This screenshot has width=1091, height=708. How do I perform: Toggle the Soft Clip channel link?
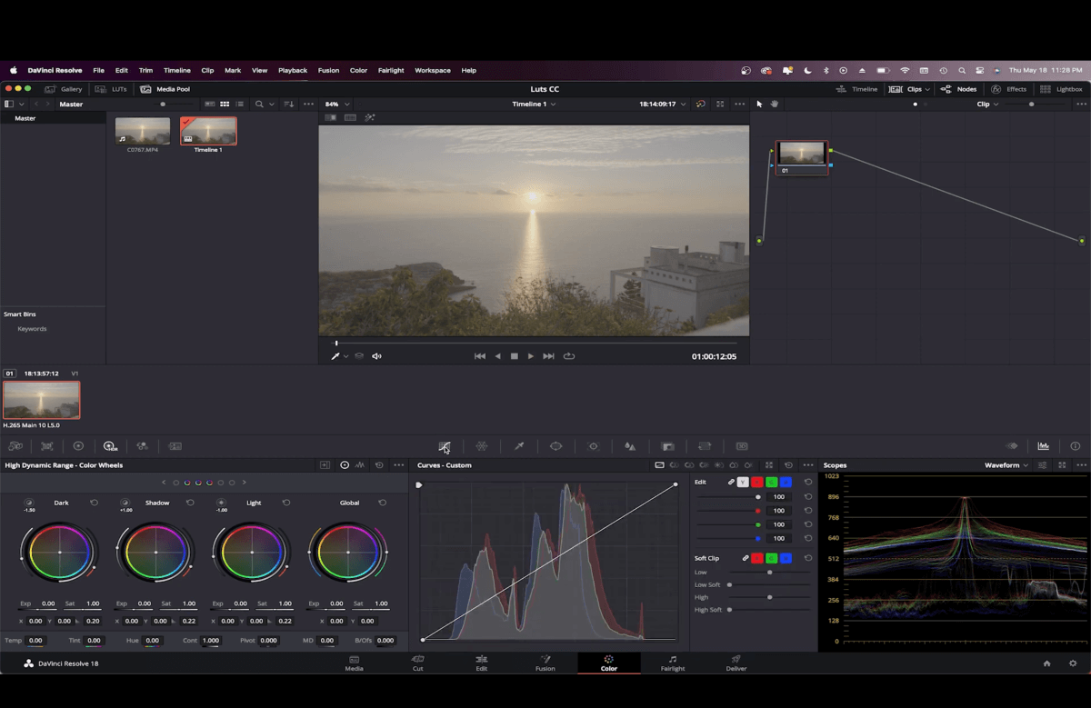click(746, 558)
